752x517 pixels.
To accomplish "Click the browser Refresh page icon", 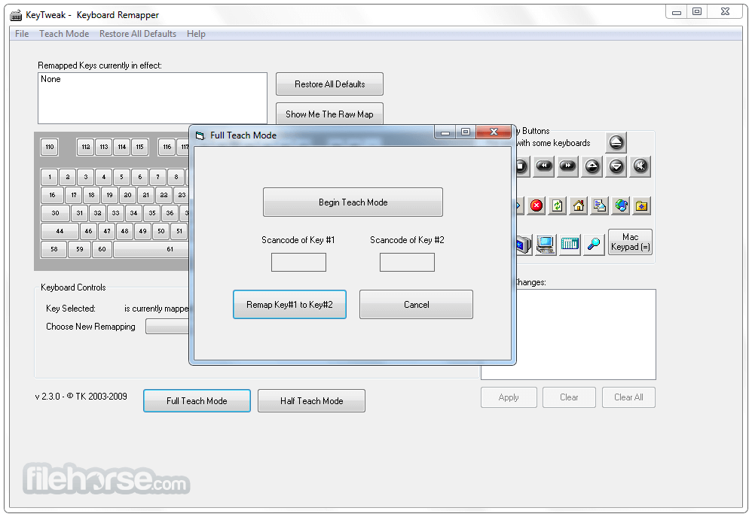I will (x=558, y=206).
